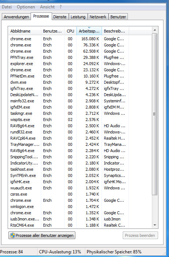Sort by Abbildname column header
This screenshot has width=169, height=257.
pos(24,31)
